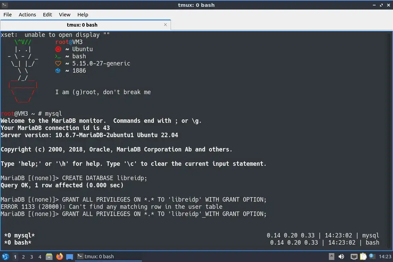Click the terminal vertical scrollbar
The width and height of the screenshot is (393, 262).
click(389, 141)
